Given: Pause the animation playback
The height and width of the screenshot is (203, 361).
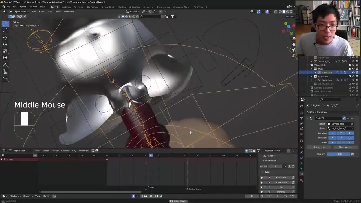Looking at the screenshot, I should pyautogui.click(x=151, y=196).
